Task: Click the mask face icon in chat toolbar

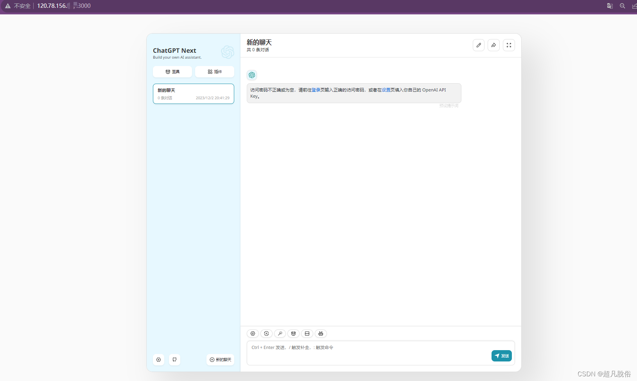Action: pyautogui.click(x=293, y=333)
